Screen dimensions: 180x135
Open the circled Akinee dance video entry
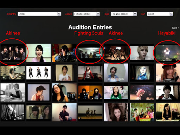[x=116, y=53]
